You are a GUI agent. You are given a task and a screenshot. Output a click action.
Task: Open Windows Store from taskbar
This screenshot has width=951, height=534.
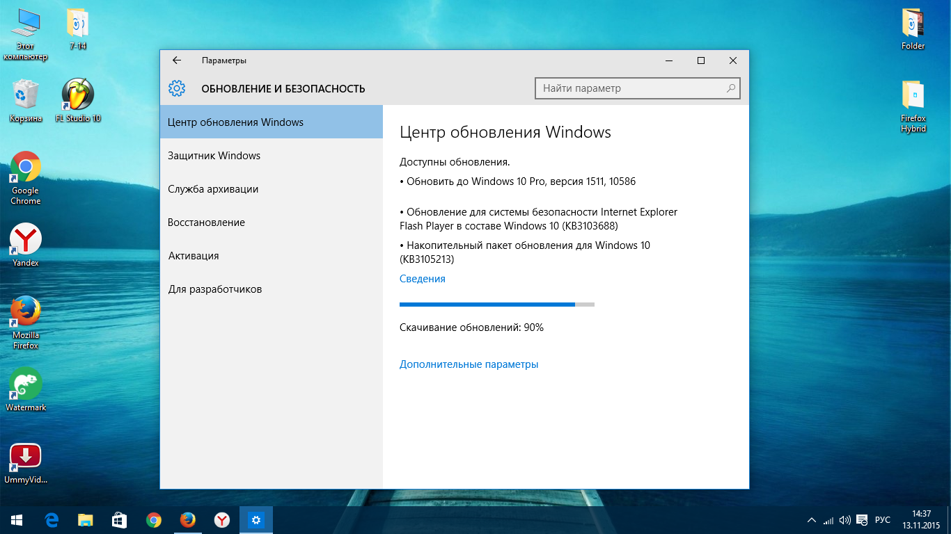pos(119,520)
